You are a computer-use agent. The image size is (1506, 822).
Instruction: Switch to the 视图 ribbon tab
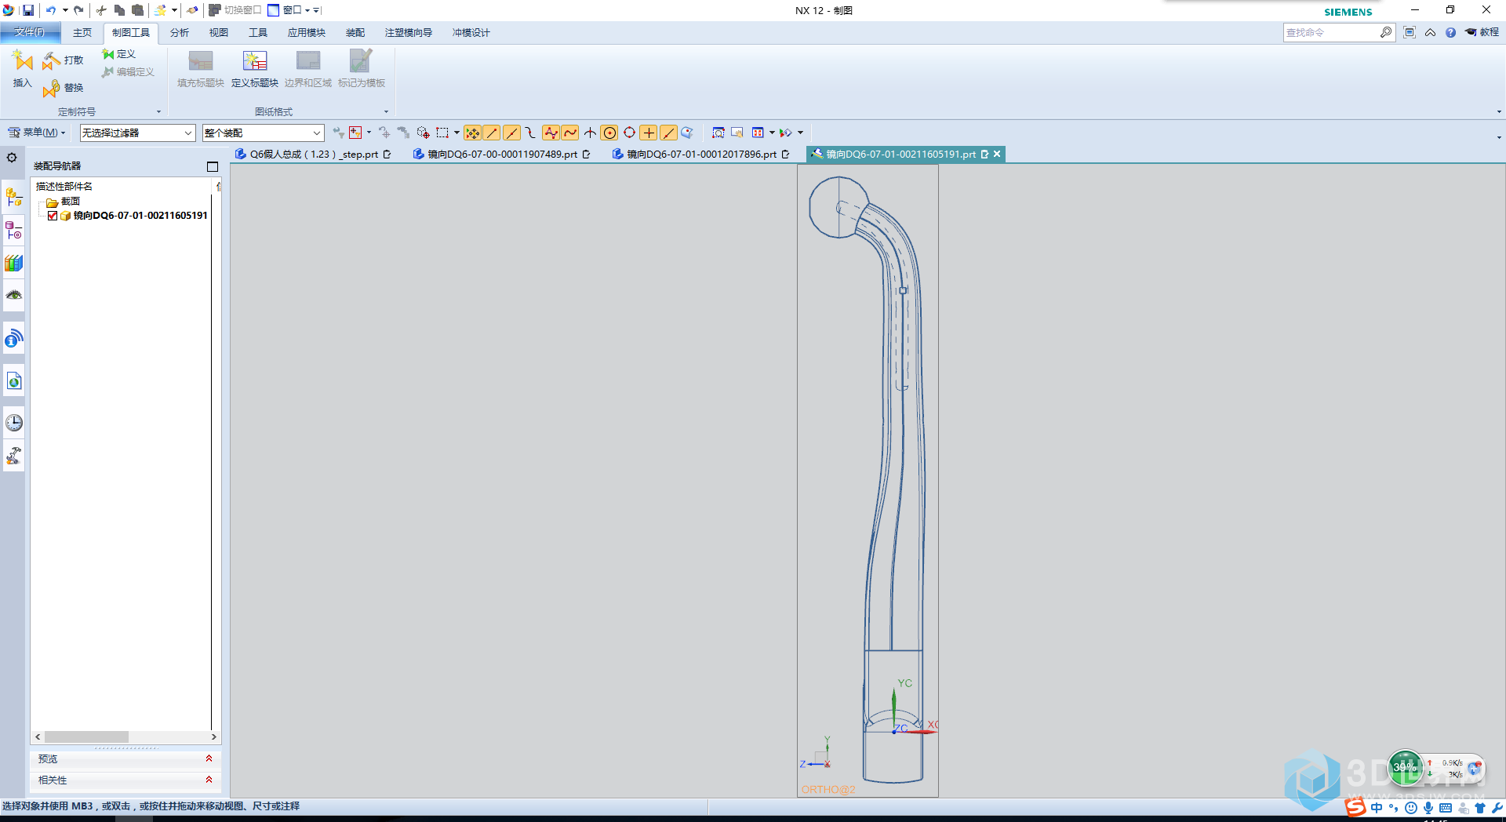219,32
